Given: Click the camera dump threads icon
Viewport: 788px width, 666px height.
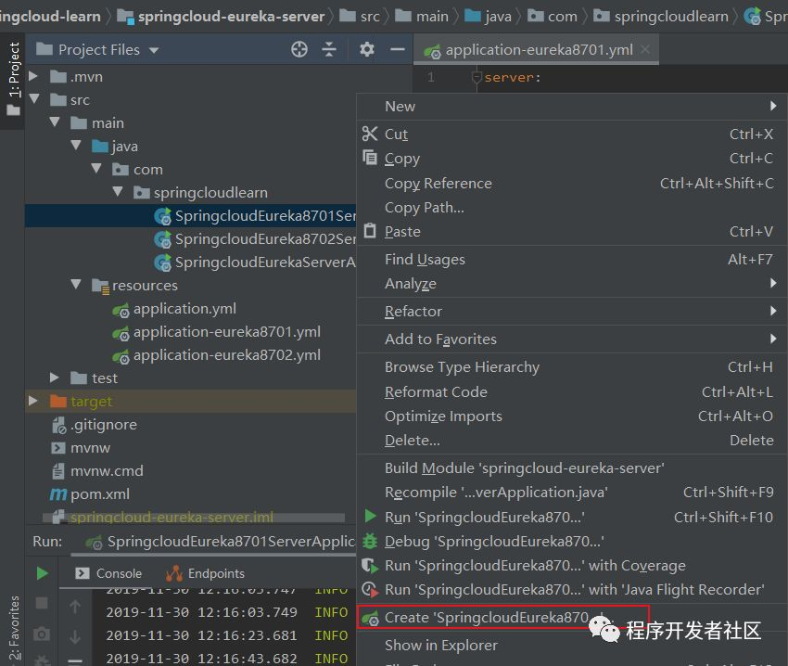Looking at the screenshot, I should (x=42, y=634).
